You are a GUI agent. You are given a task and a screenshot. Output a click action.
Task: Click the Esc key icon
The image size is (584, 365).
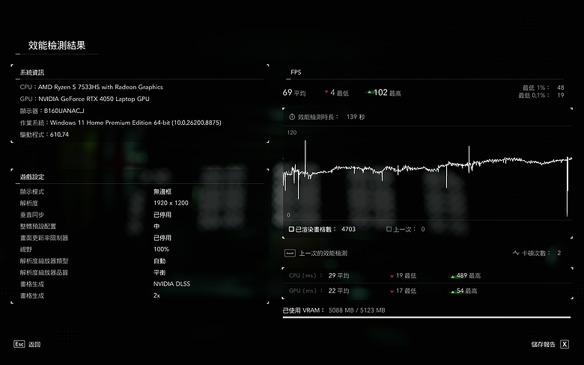click(19, 344)
